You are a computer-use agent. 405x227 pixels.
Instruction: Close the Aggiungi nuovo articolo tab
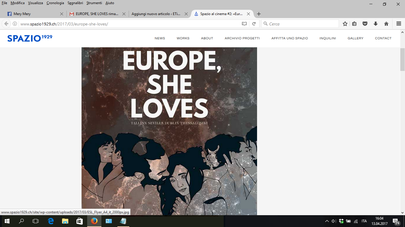(186, 14)
